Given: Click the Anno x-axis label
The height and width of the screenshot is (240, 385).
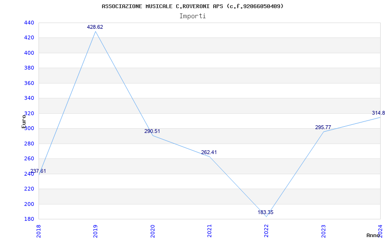Looking at the screenshot, I should (x=373, y=235).
